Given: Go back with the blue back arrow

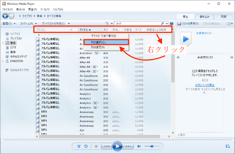Looking at the screenshot, I should (5, 16).
